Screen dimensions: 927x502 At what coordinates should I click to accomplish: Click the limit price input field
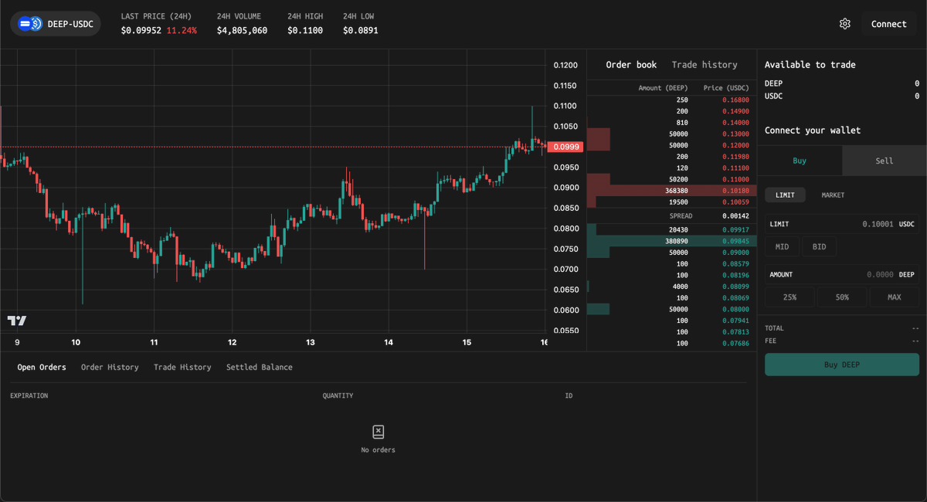click(x=842, y=224)
